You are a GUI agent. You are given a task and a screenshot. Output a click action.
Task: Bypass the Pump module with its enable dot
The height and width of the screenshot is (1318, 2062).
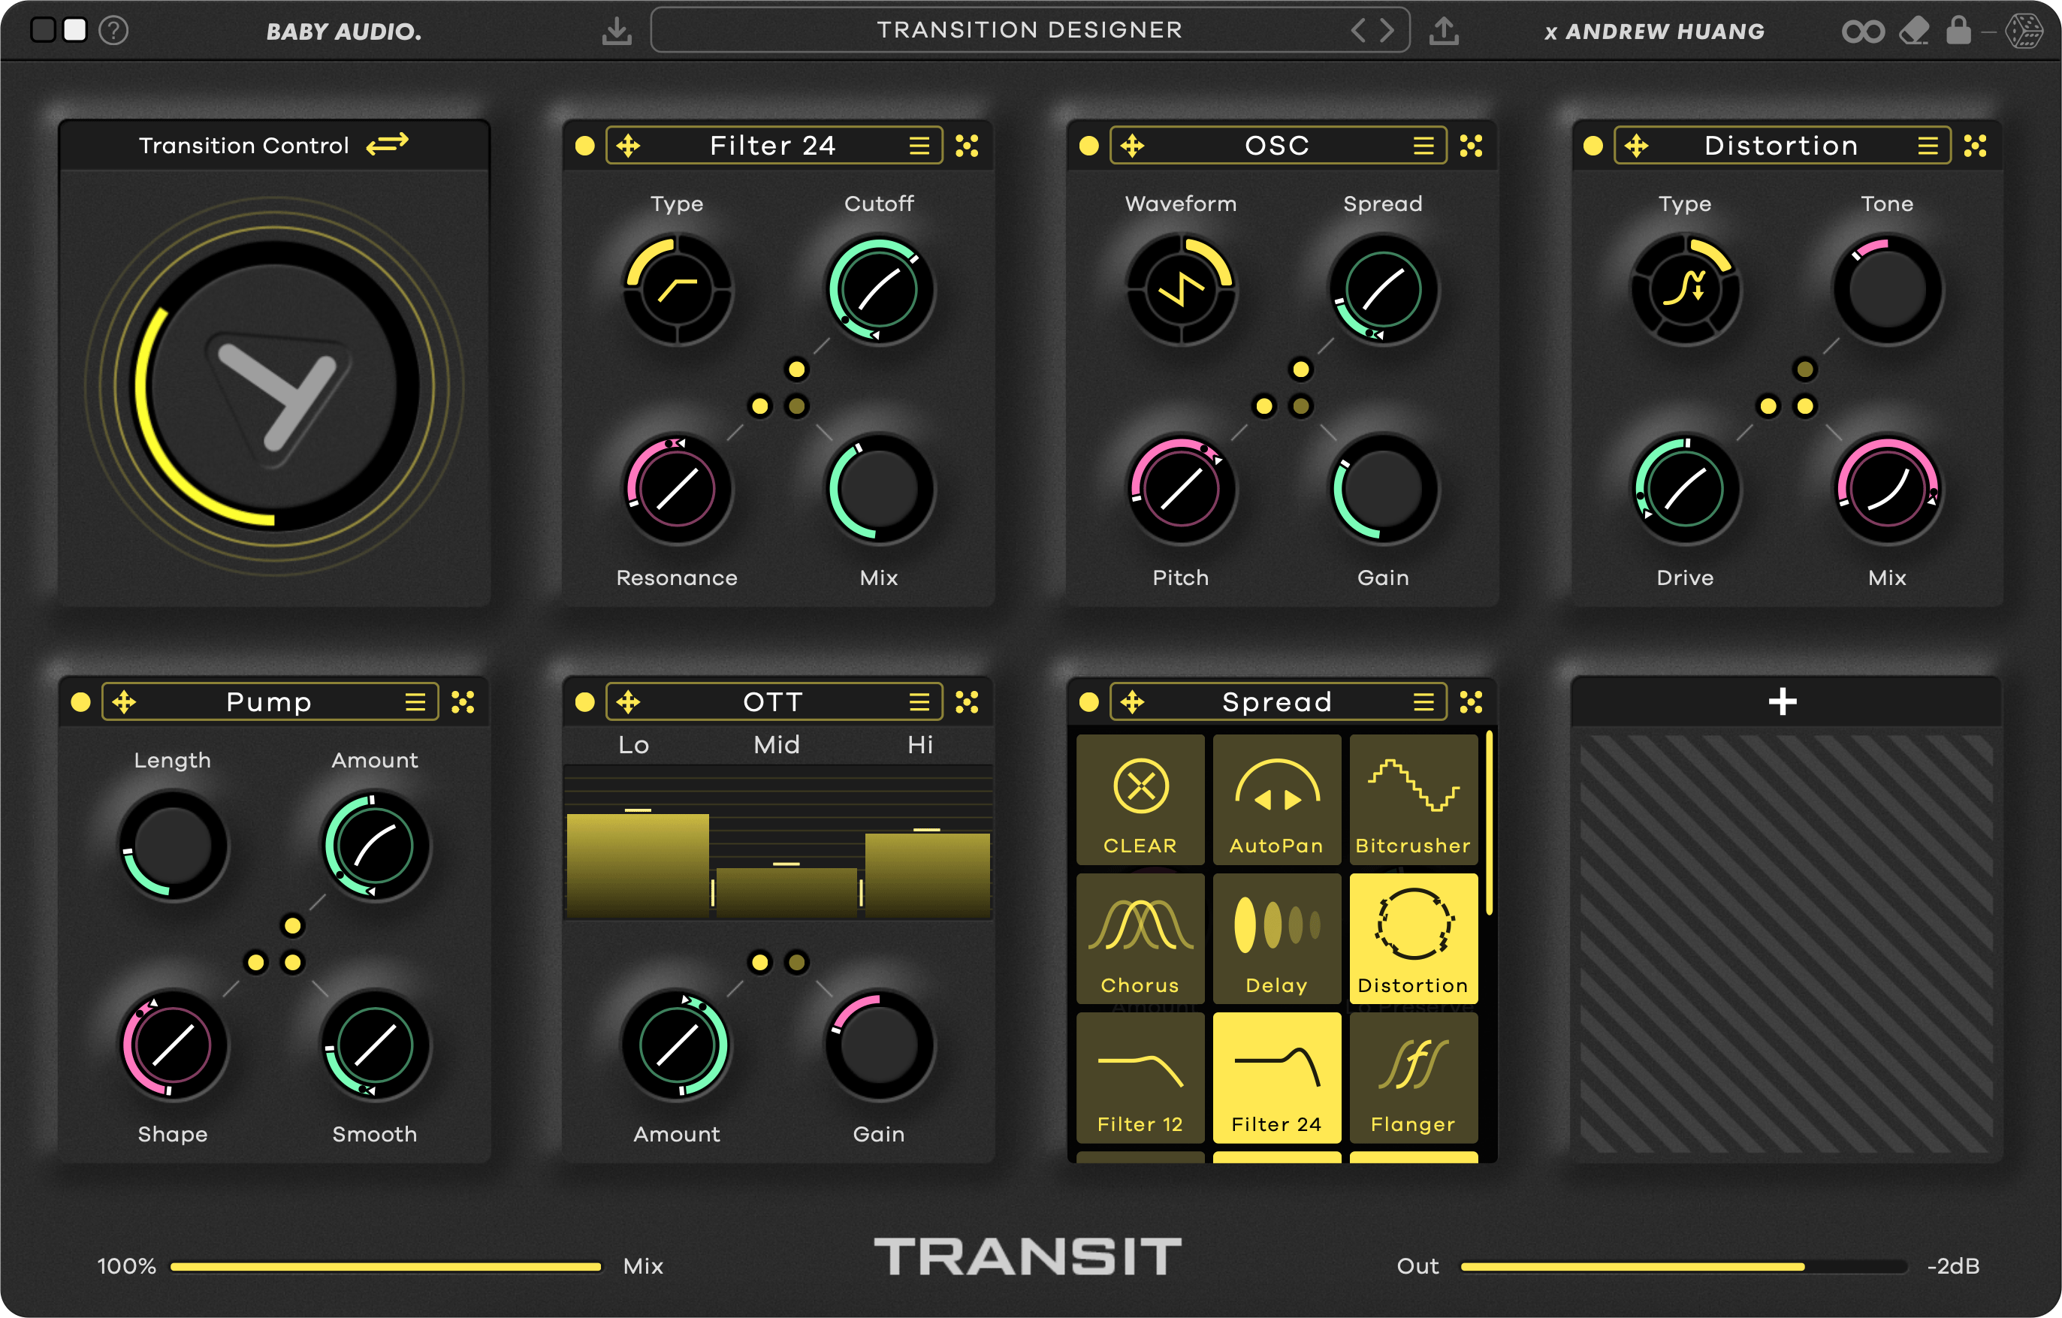(x=82, y=701)
